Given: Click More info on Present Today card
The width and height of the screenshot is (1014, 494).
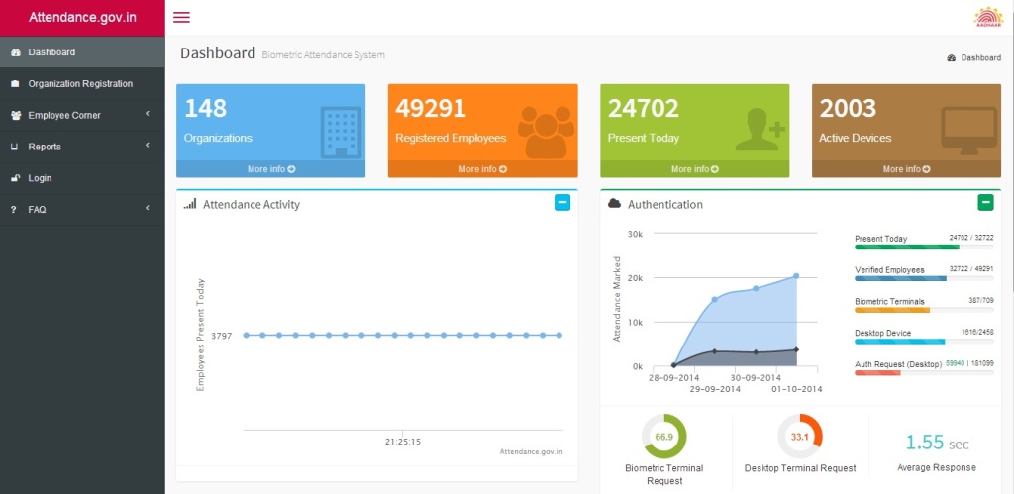Looking at the screenshot, I should tap(694, 169).
